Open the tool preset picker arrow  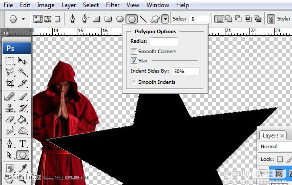click(x=23, y=19)
